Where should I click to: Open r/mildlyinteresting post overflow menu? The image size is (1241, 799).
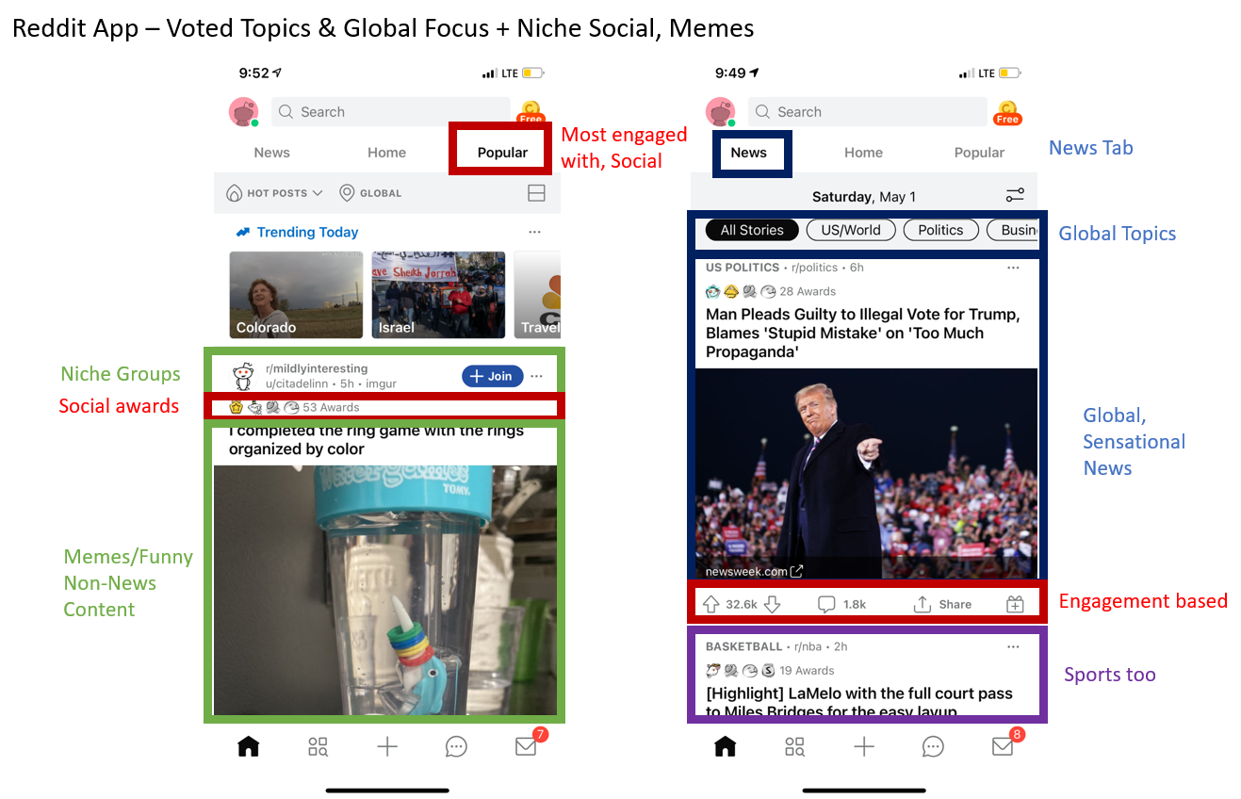[536, 376]
